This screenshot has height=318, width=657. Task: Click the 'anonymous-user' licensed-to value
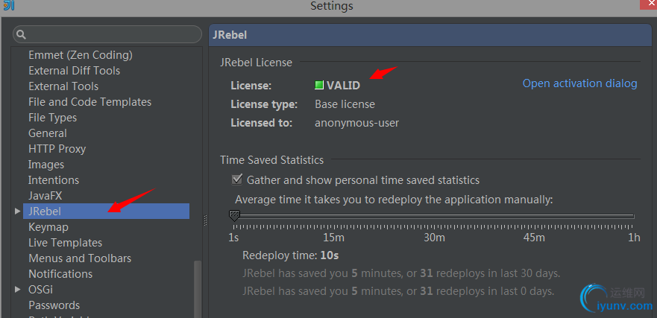coord(356,123)
